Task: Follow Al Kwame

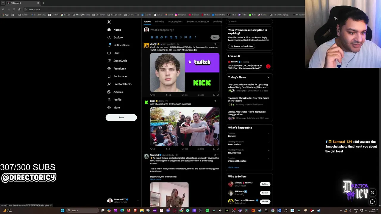Action: [x=265, y=193]
